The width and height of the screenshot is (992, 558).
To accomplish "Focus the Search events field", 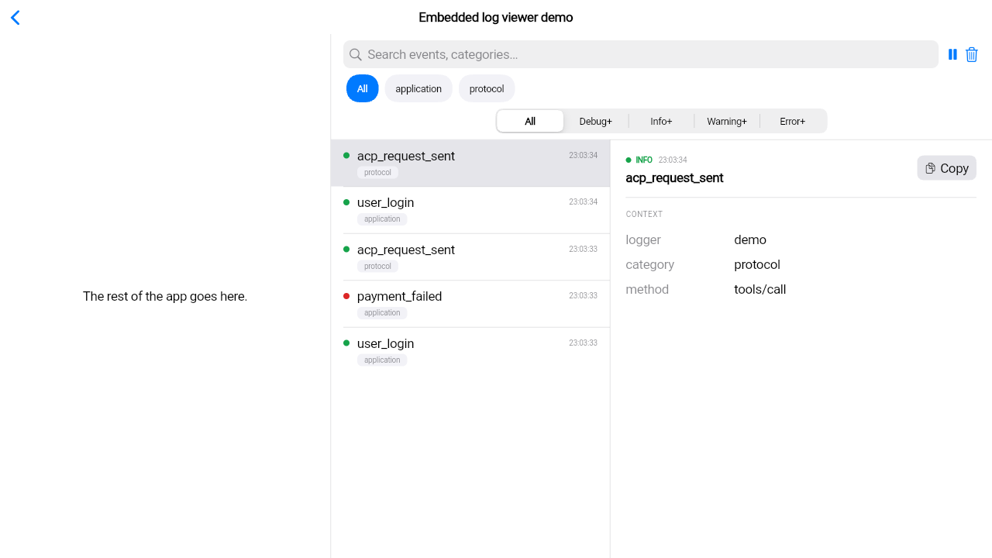I will [641, 54].
